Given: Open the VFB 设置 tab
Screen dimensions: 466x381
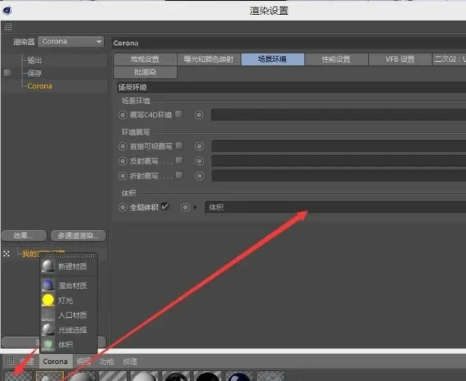Looking at the screenshot, I should tap(399, 59).
